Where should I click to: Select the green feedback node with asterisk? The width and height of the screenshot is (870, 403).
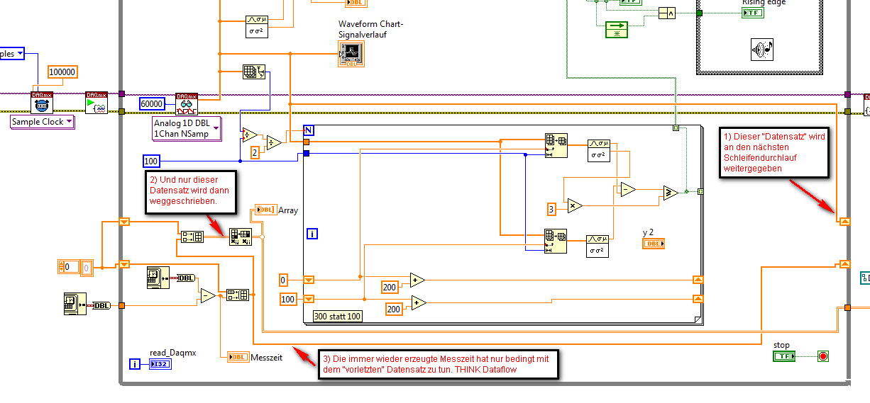point(617,29)
